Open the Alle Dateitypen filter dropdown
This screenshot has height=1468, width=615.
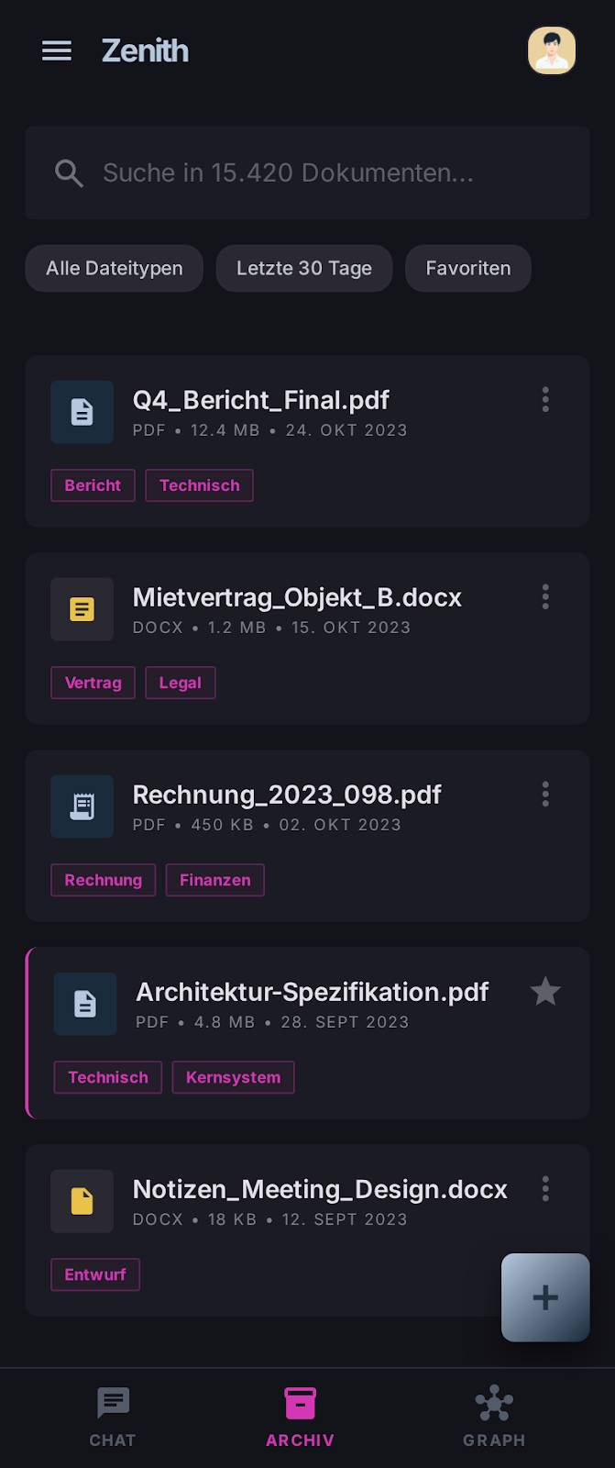pos(115,268)
